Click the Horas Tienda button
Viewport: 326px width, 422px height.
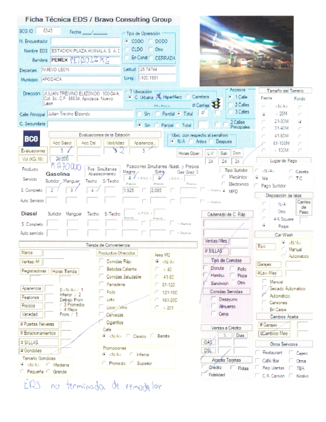pyautogui.click(x=64, y=271)
